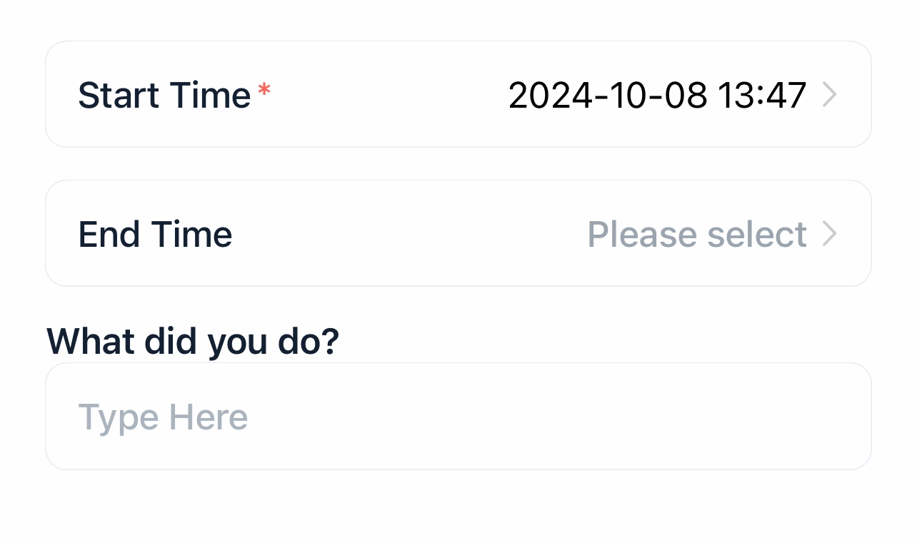Click the red required asterisk
Viewport: 917px width, 540px height.
pyautogui.click(x=264, y=91)
